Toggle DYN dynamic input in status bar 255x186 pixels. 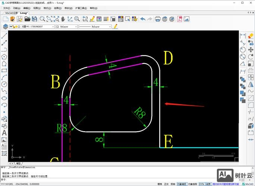click(201, 184)
